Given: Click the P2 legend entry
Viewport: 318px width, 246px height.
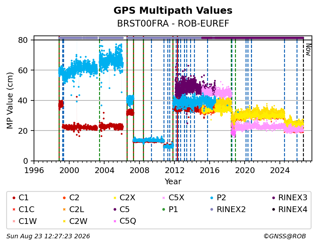Looking at the screenshot, I should [218, 198].
